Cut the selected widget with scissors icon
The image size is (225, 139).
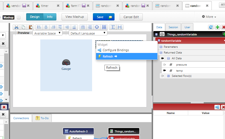click(x=16, y=27)
